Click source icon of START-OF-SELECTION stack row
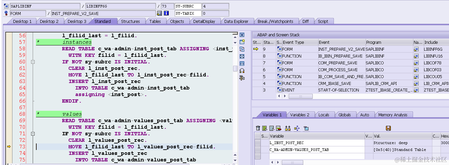This screenshot has height=165, width=449. (x=280, y=90)
